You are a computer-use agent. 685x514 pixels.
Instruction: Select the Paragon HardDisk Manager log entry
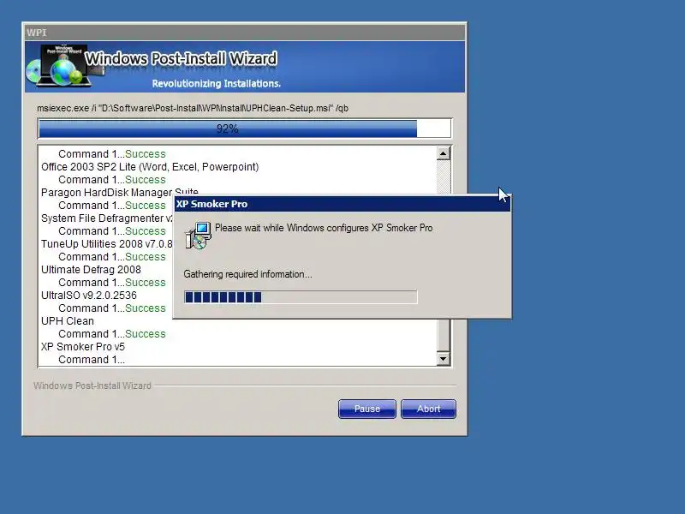tap(119, 192)
